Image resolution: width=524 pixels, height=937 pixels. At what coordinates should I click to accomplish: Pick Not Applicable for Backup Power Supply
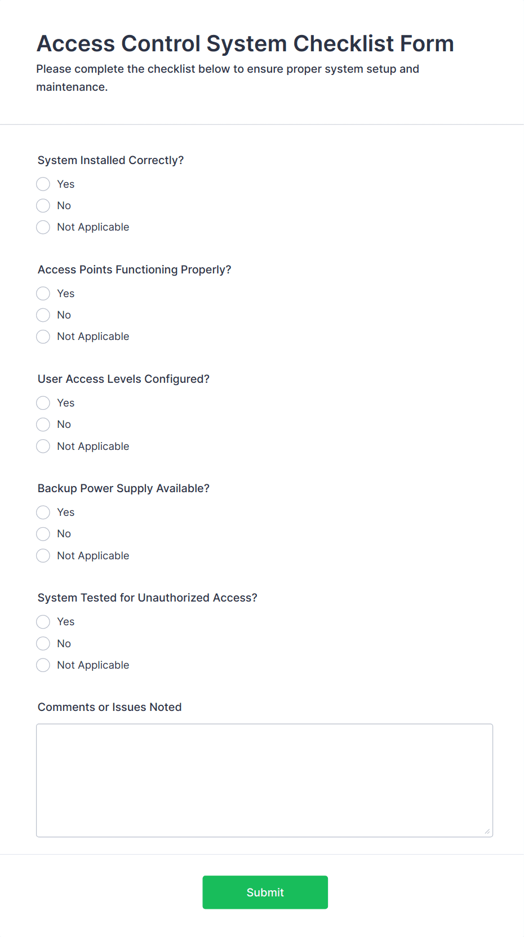tap(43, 556)
